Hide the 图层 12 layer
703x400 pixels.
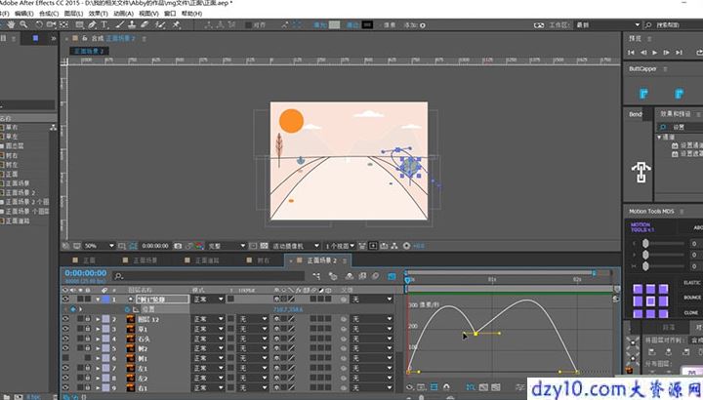click(66, 319)
